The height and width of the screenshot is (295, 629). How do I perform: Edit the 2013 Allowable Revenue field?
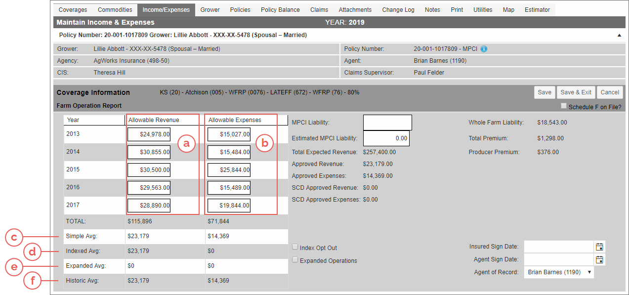point(149,134)
